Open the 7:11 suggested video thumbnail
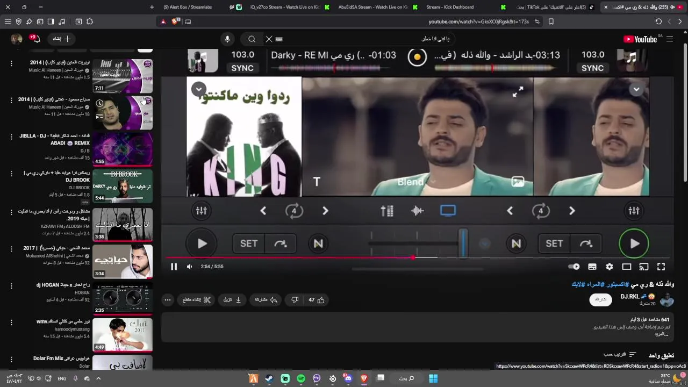Viewport: 688px width, 387px height. tap(123, 76)
